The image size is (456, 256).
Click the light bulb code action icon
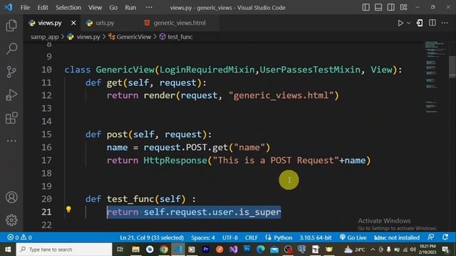coord(68,209)
